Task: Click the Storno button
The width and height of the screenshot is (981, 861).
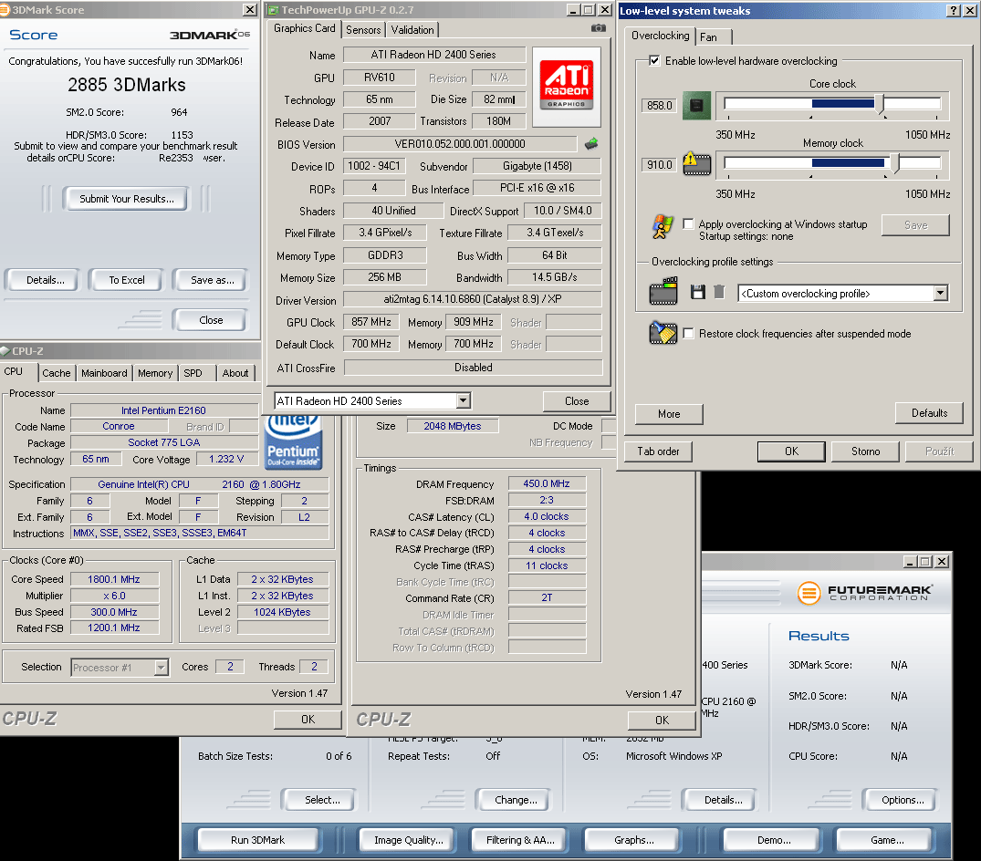Action: 865,451
